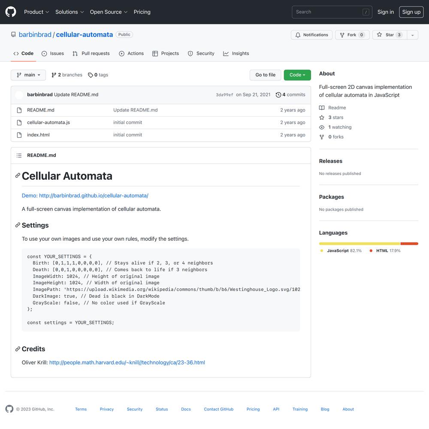The image size is (429, 429).
Task: Click the Notifications bell button
Action: click(x=311, y=35)
